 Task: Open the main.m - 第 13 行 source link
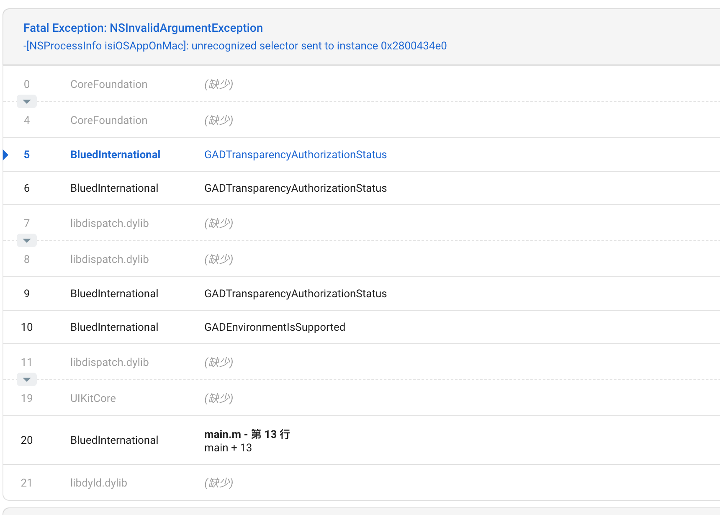coord(247,434)
